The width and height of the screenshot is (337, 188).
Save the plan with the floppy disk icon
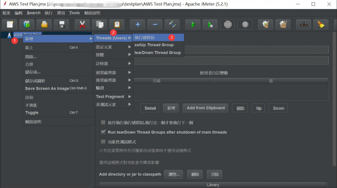click(62, 24)
